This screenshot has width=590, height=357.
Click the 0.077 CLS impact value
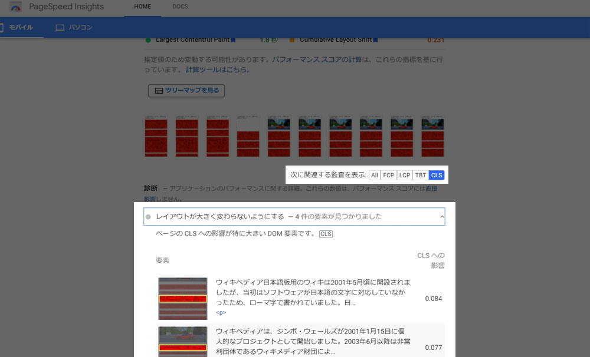(434, 348)
